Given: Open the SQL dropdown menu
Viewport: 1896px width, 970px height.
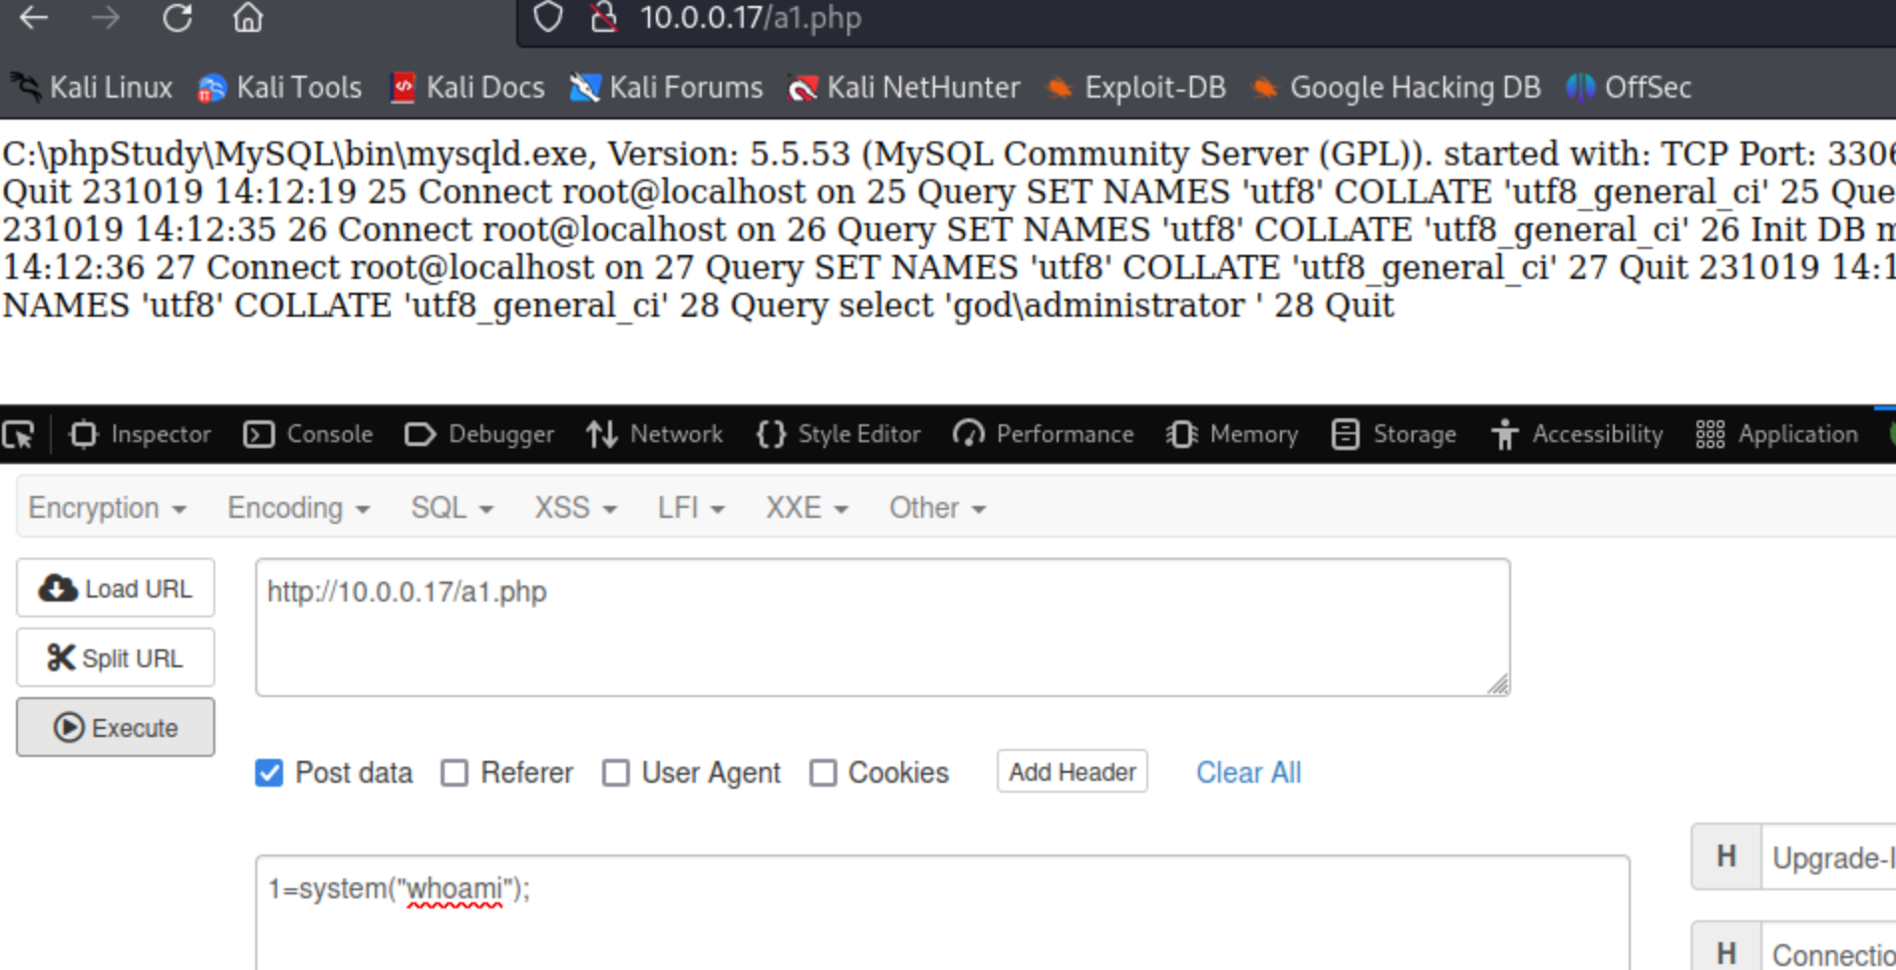Looking at the screenshot, I should (452, 508).
